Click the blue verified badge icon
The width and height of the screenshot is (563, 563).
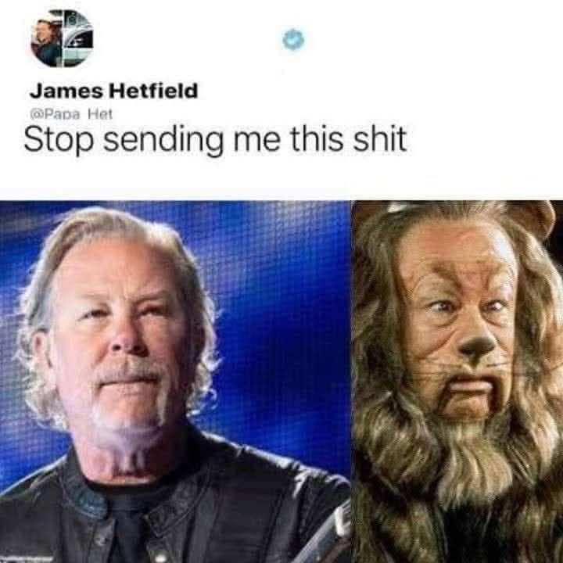(x=293, y=39)
